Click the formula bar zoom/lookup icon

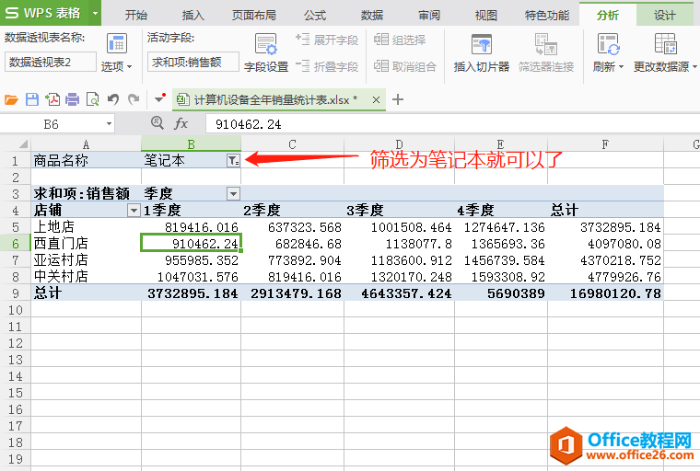[157, 122]
